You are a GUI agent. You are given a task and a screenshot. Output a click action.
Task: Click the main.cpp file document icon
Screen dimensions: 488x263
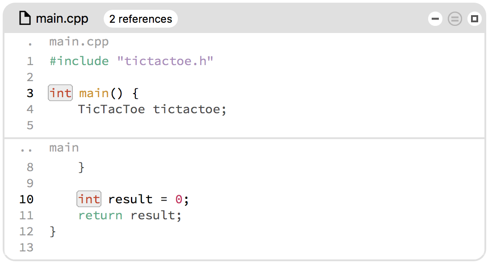pyautogui.click(x=25, y=18)
